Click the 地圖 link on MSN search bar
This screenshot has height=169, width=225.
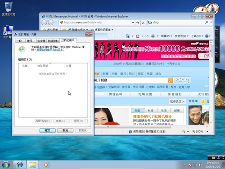[149, 74]
